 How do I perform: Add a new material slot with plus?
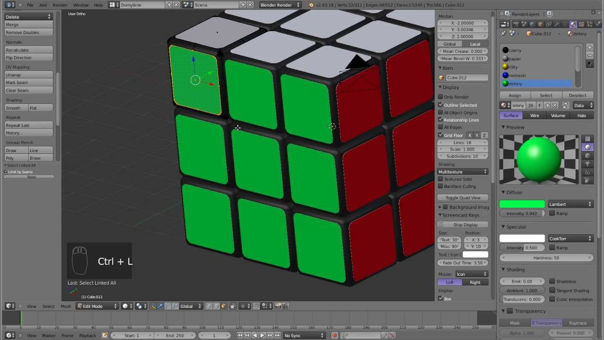pos(590,47)
